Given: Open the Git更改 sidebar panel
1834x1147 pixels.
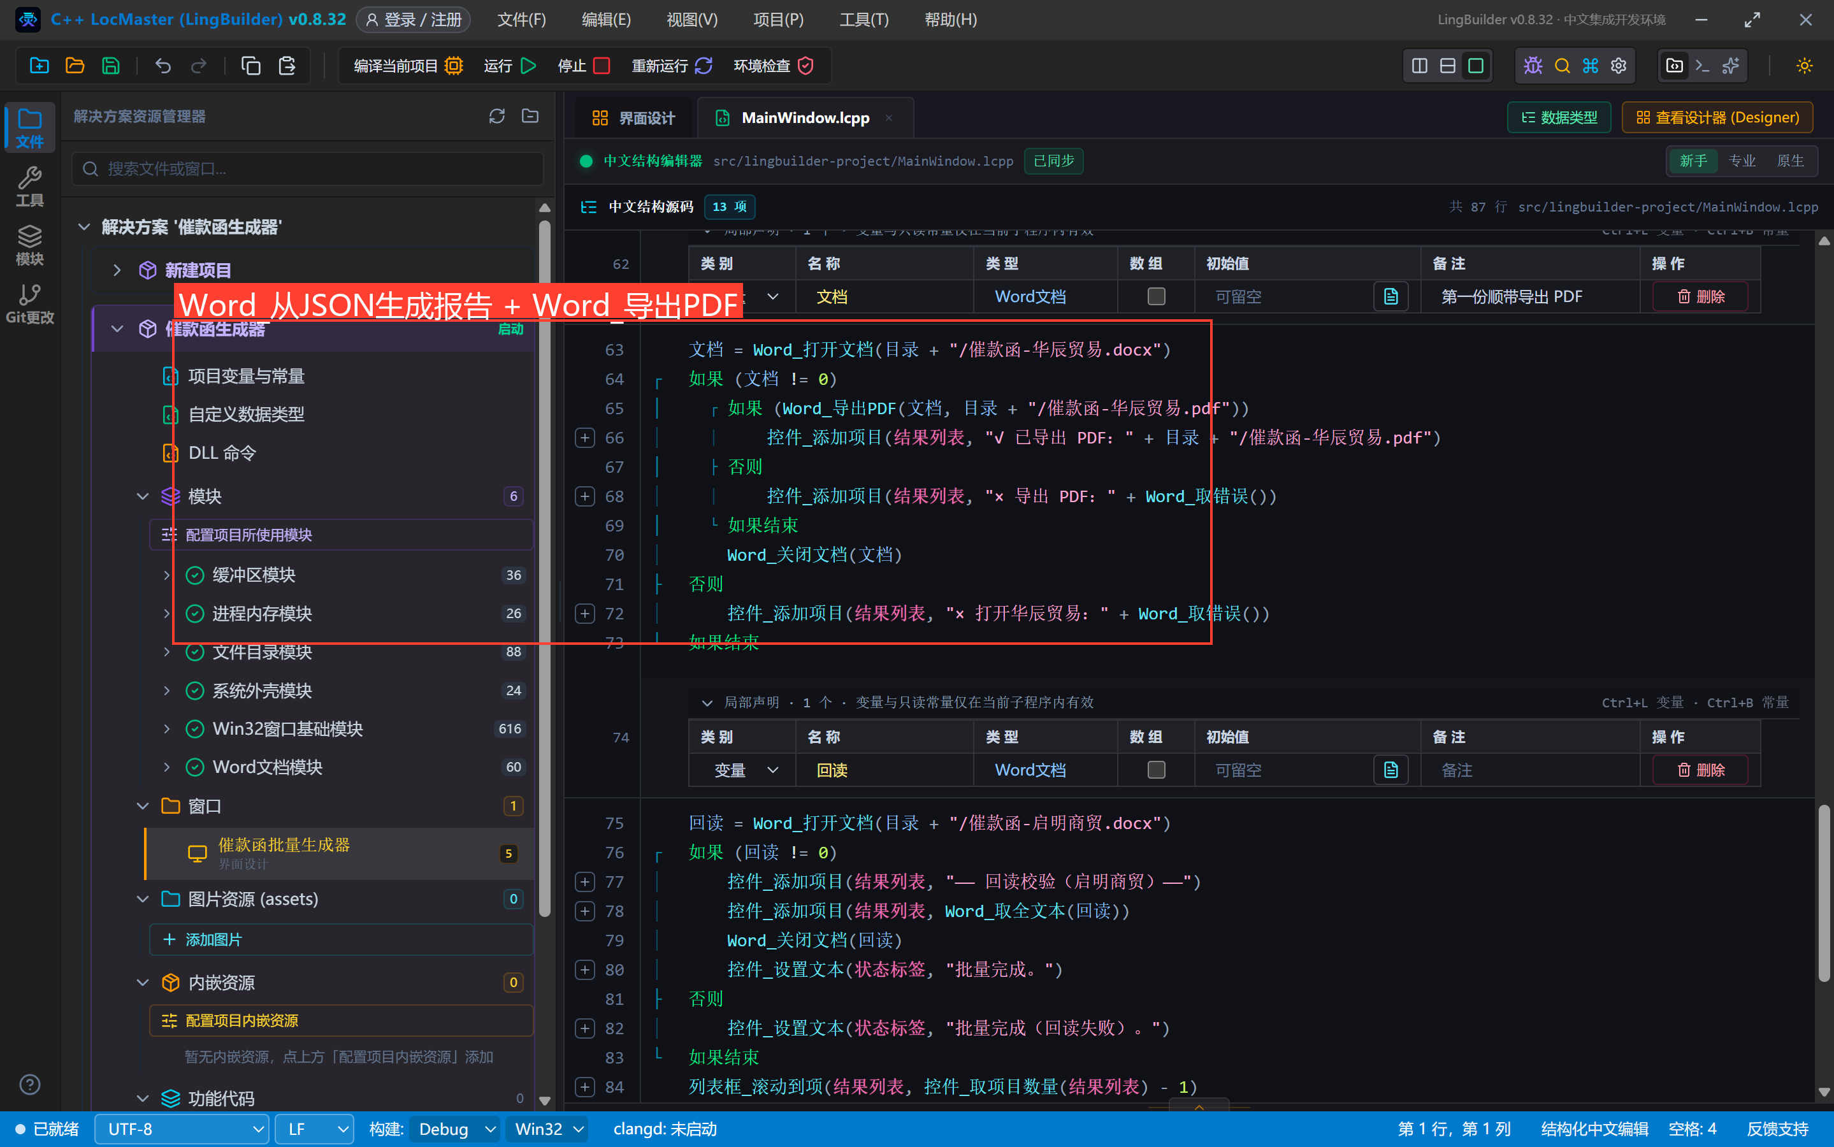Looking at the screenshot, I should tap(29, 303).
